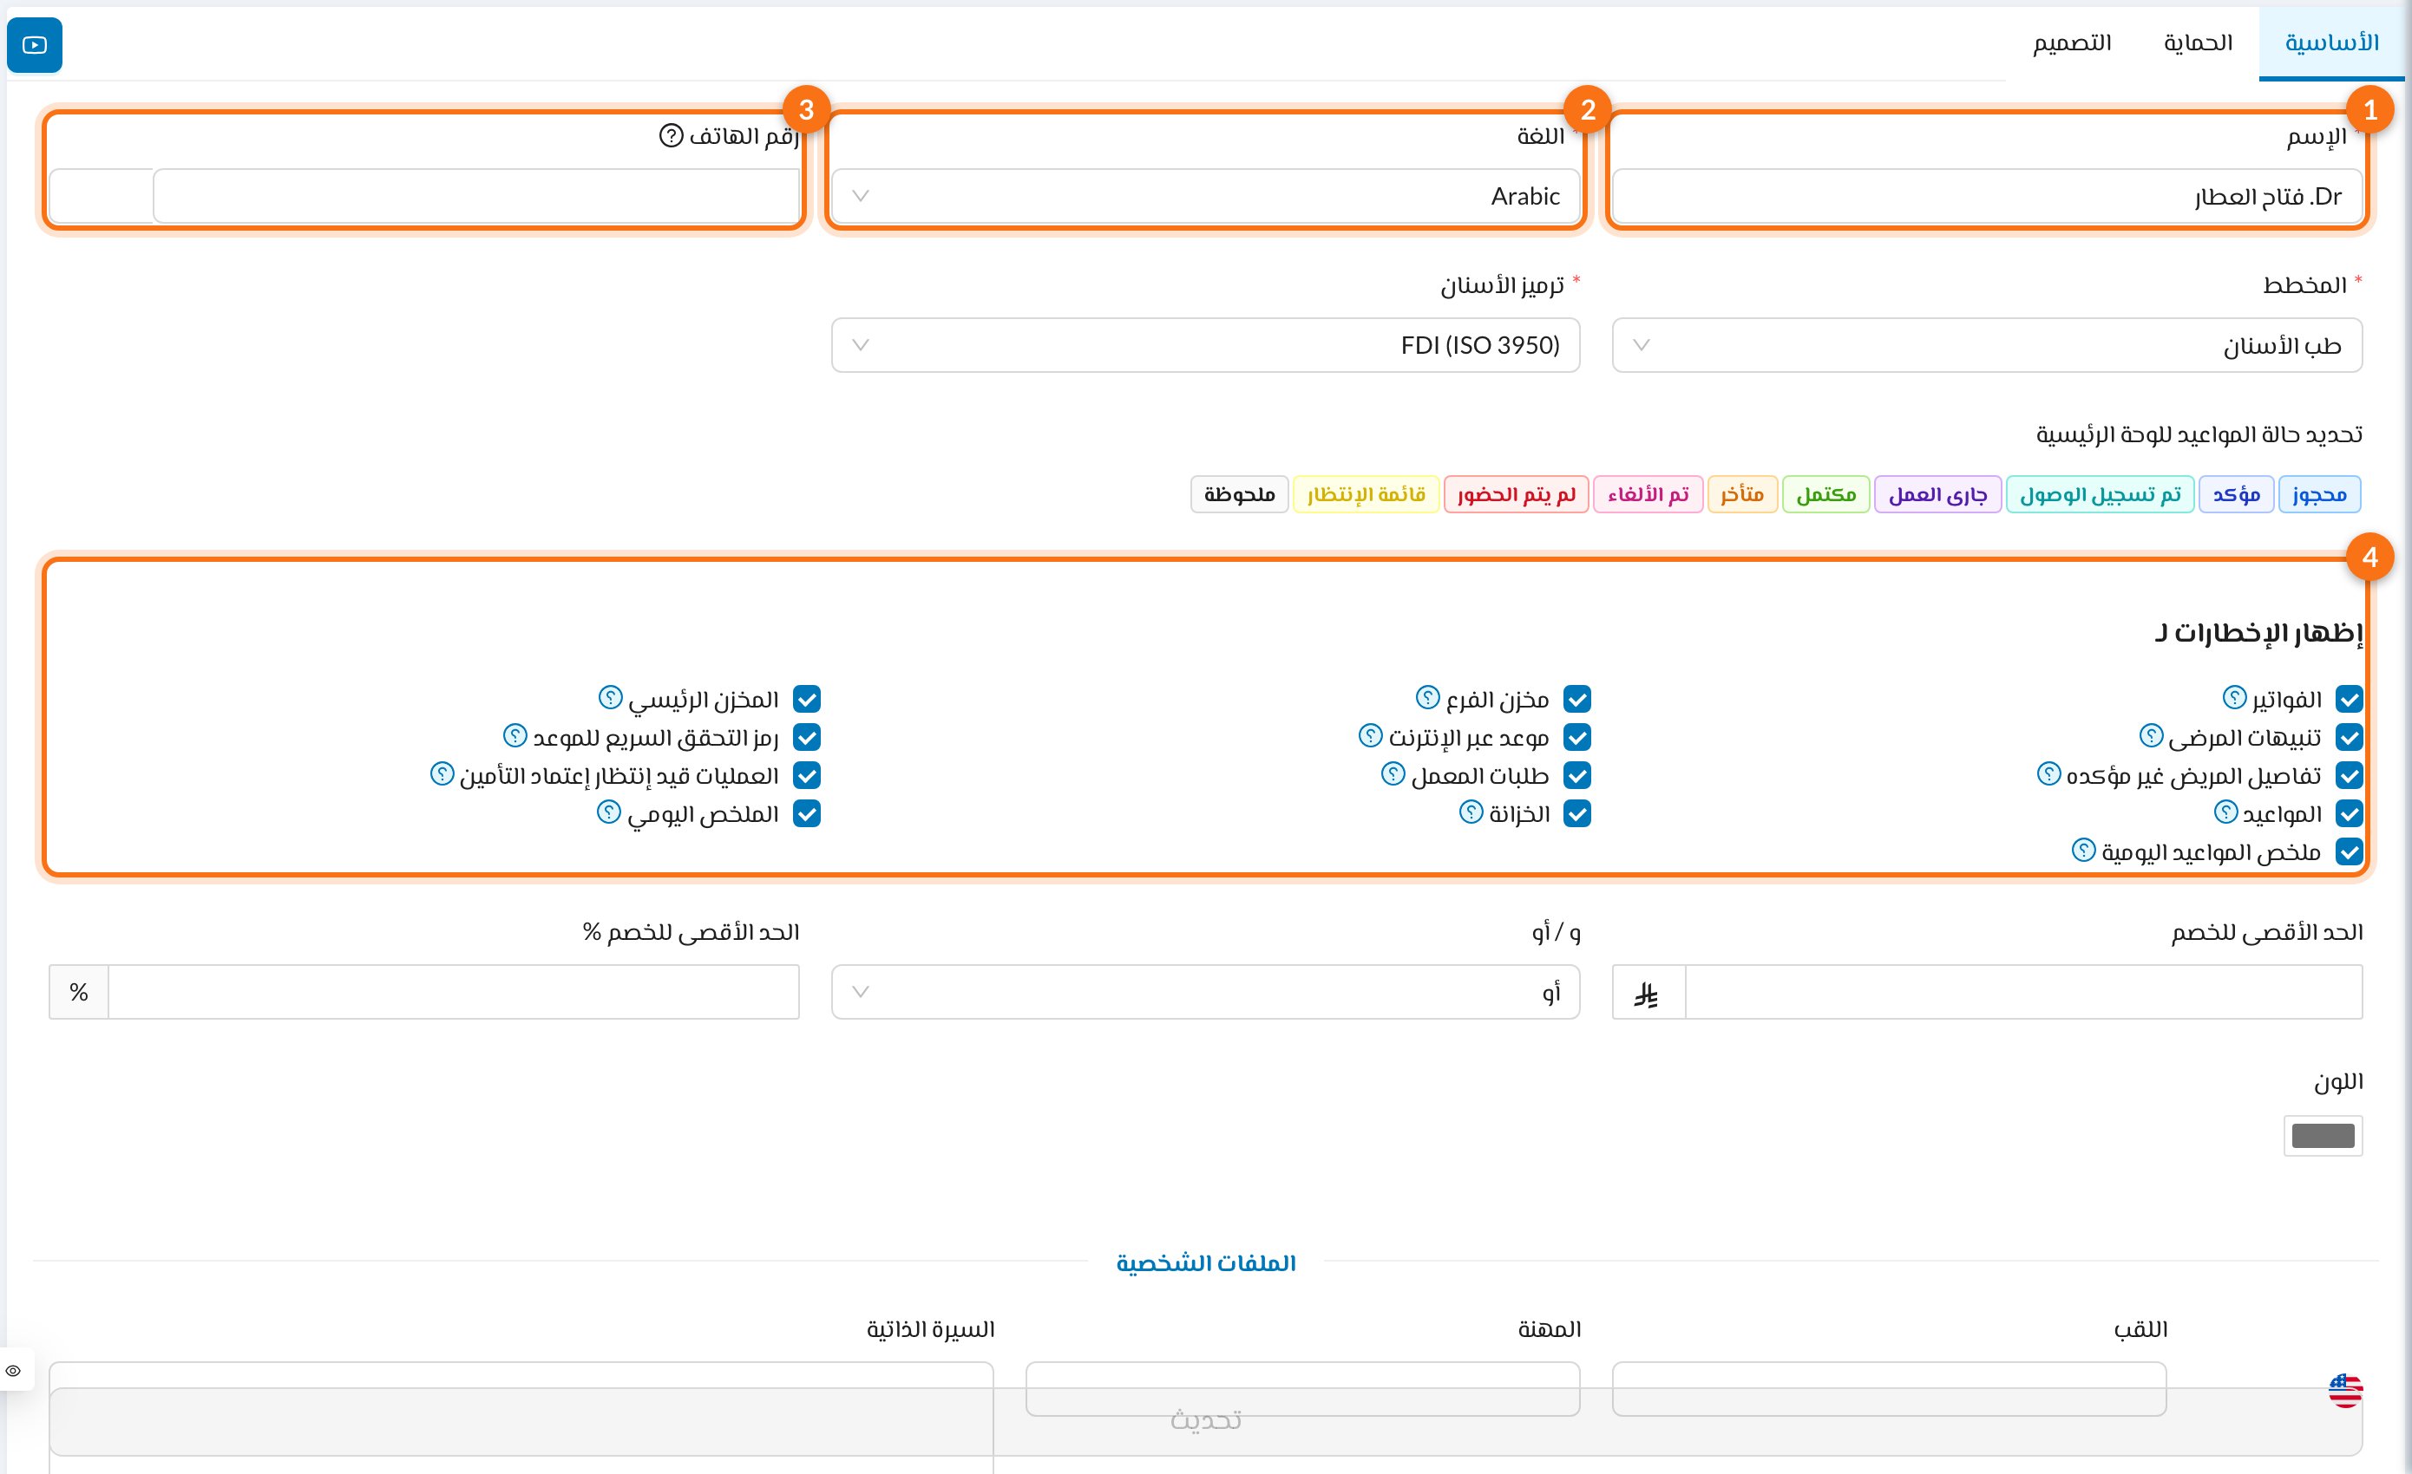The image size is (2412, 1474).
Task: Uncheck the الفواتير notifications checkbox
Action: point(2350,700)
